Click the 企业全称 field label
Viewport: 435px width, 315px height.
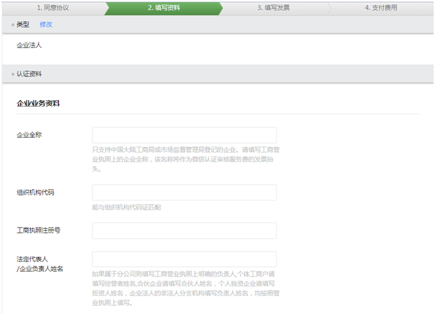[x=29, y=135]
